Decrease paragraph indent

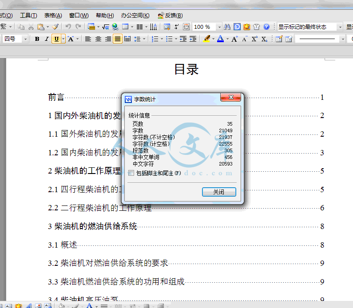183,39
